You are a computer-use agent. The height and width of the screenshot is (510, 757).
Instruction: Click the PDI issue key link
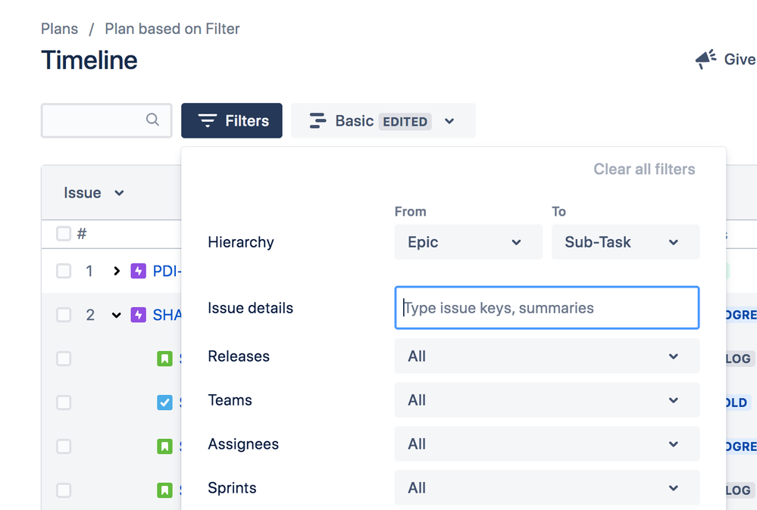(167, 271)
